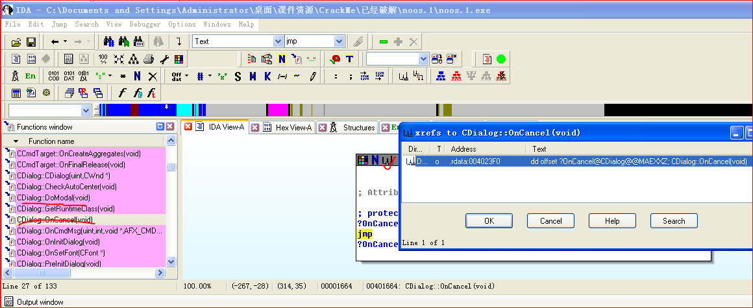The width and height of the screenshot is (753, 308).
Task: Click the yellow-boxed T toolbar icon
Action: click(349, 59)
